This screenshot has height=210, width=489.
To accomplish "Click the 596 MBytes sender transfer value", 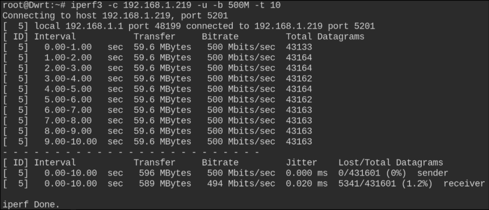I will pyautogui.click(x=165, y=173).
